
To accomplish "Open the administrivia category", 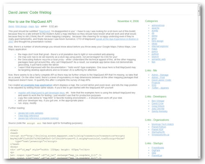I will [158, 25].
